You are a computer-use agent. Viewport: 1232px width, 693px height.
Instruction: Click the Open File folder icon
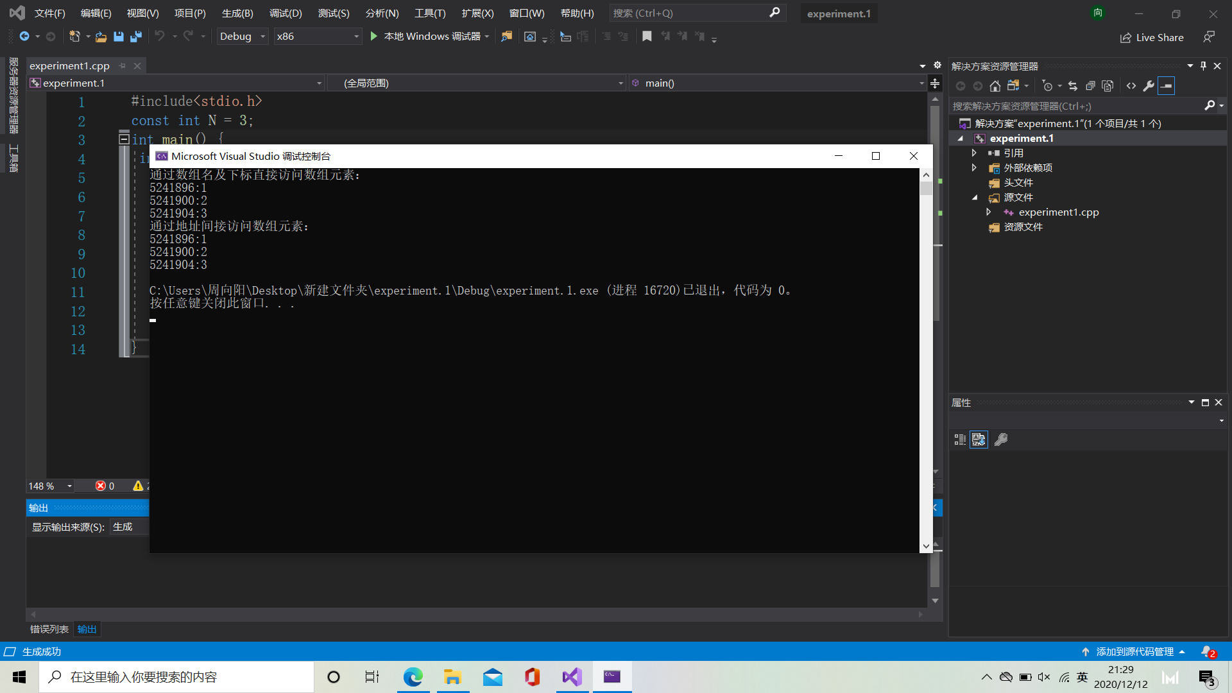pyautogui.click(x=101, y=37)
